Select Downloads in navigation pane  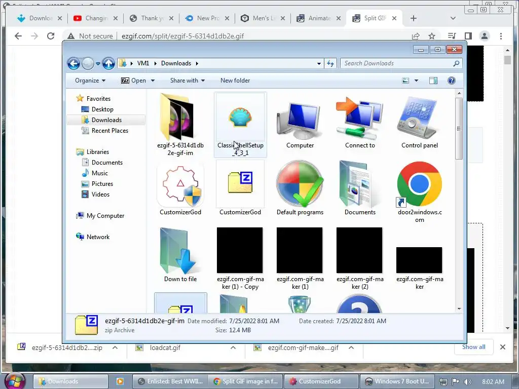point(106,120)
